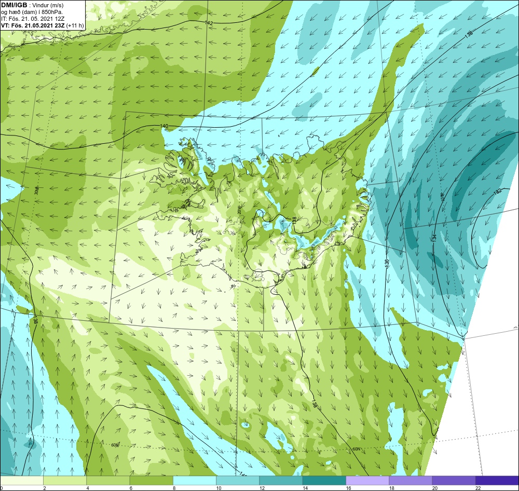519x491 pixels.
Task: Click the legend tick label '16'
Action: point(348,488)
